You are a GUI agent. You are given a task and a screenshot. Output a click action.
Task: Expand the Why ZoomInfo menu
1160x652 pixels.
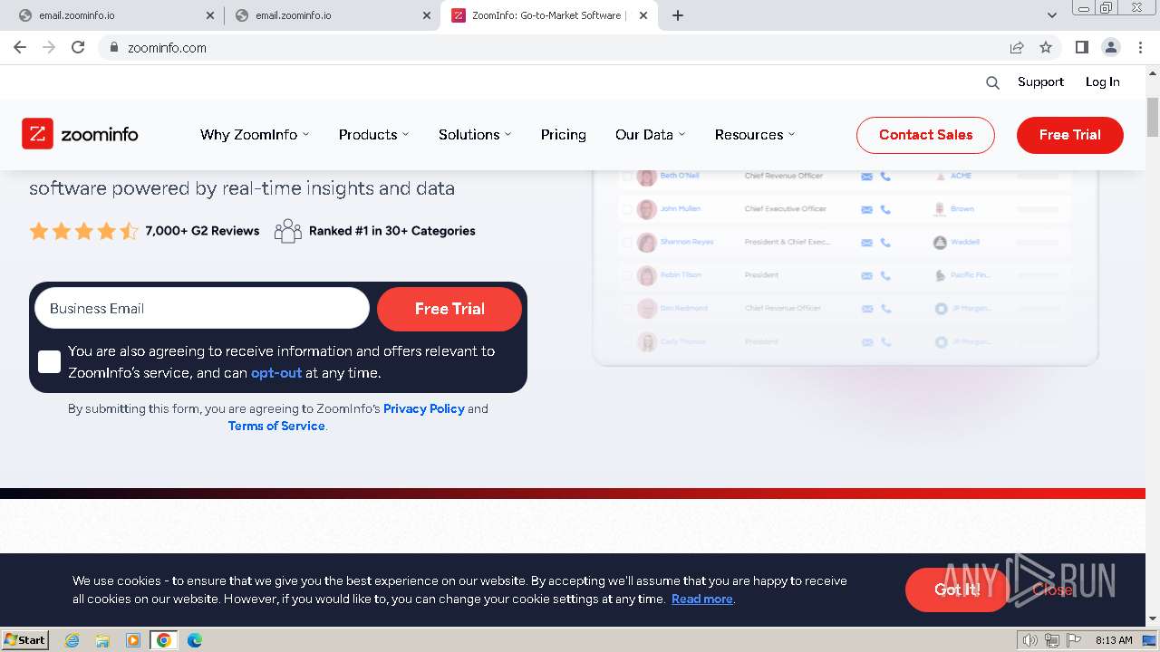[x=255, y=134]
